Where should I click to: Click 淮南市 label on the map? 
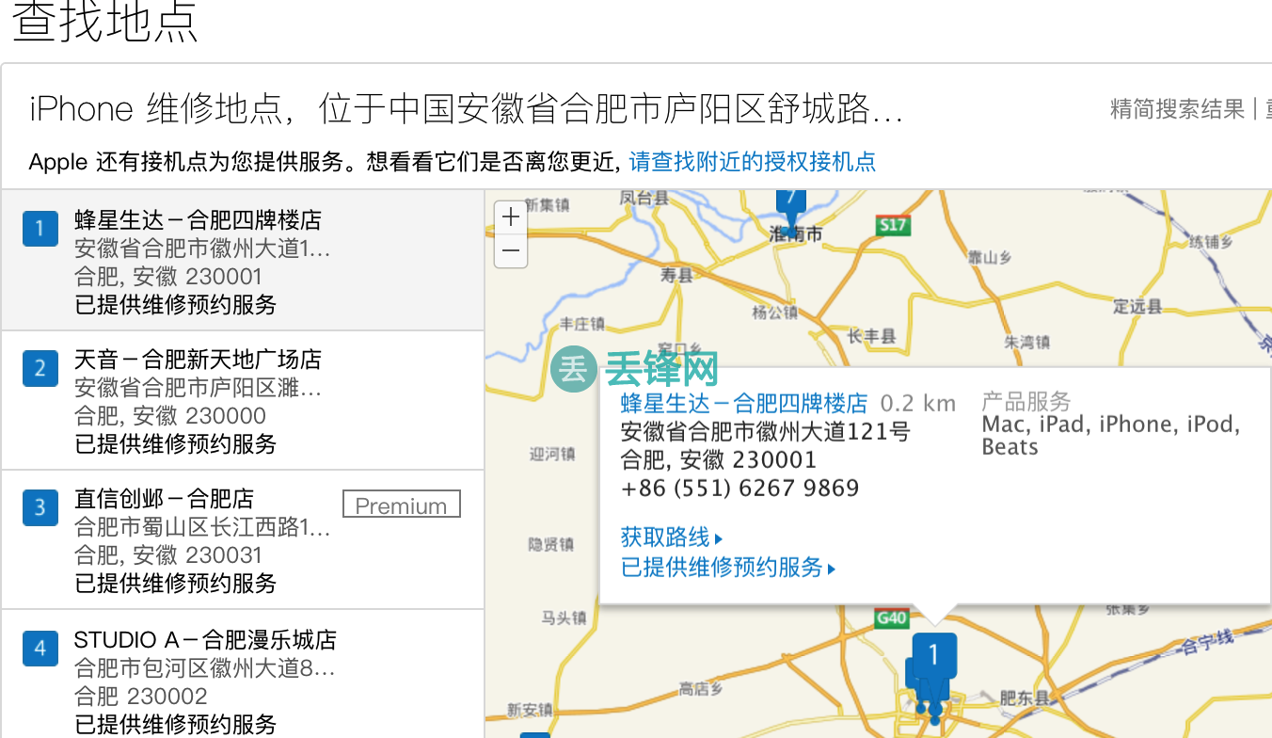click(796, 234)
